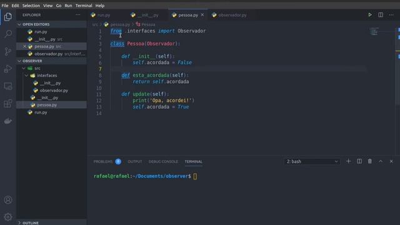Collapse the Open Editors section

[x=19, y=24]
